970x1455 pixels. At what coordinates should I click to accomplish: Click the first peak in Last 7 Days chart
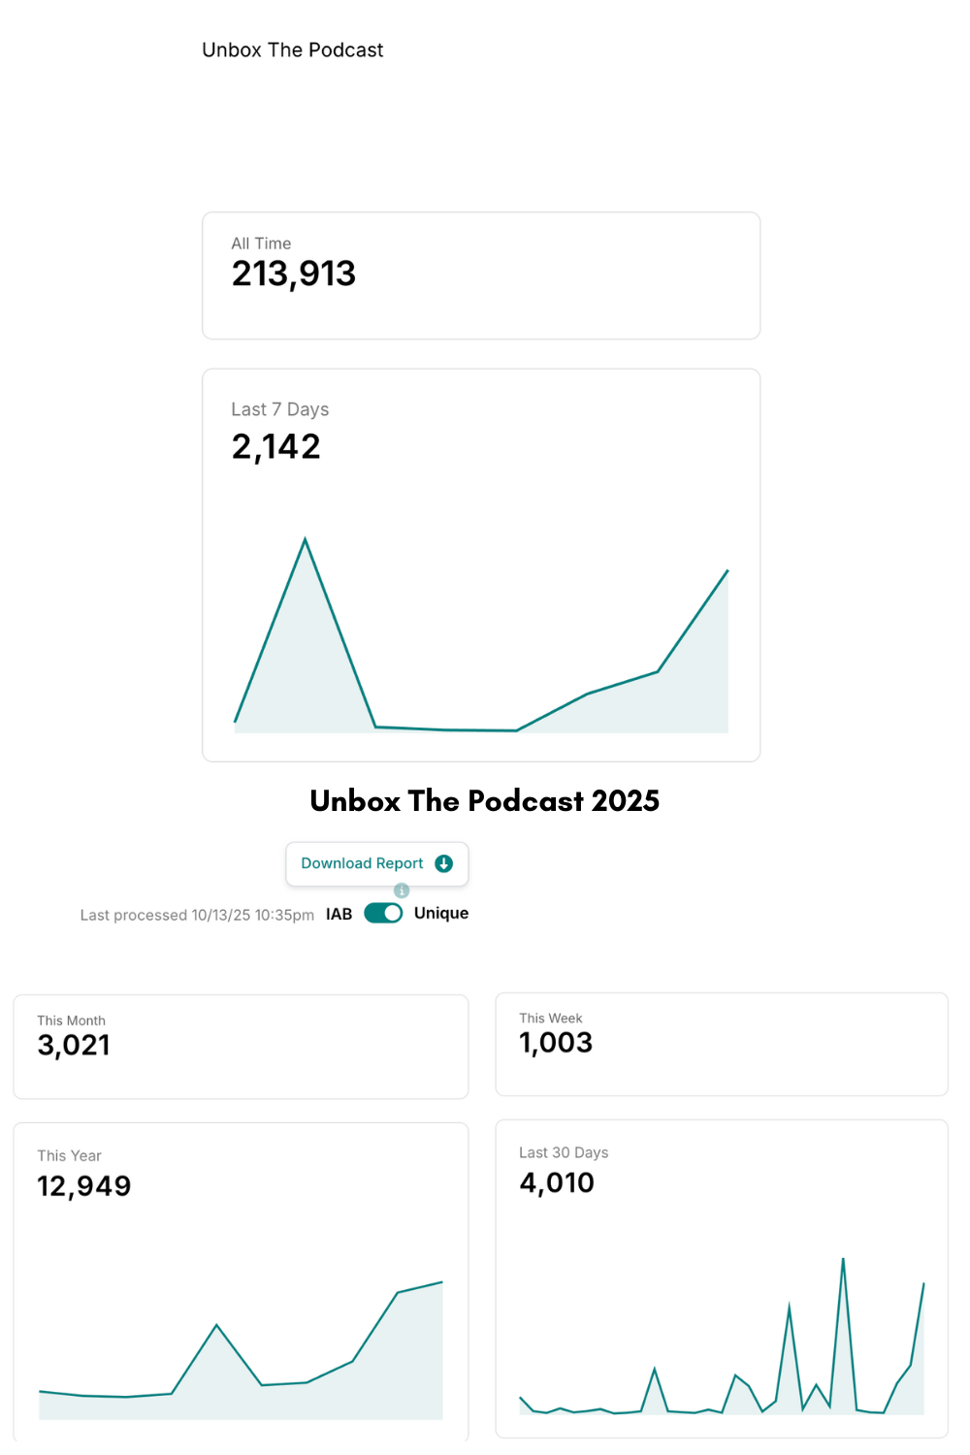click(306, 539)
